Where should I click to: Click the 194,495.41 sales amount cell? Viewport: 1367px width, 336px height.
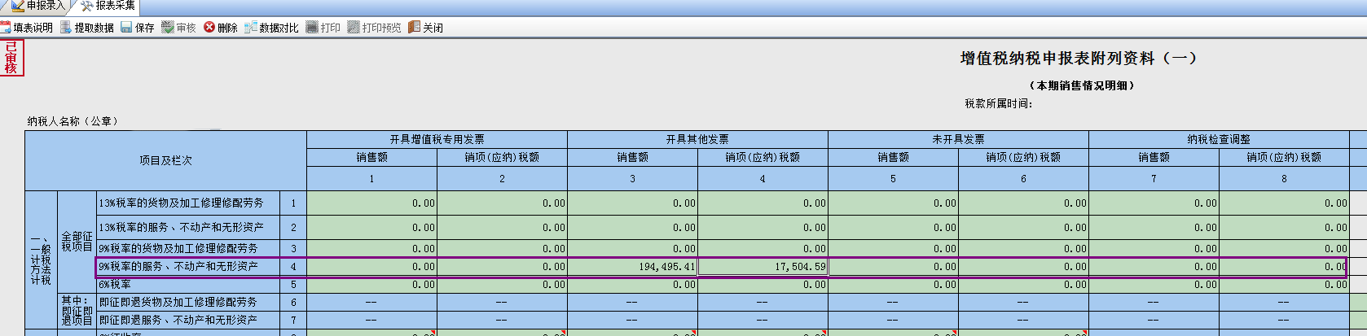click(632, 267)
